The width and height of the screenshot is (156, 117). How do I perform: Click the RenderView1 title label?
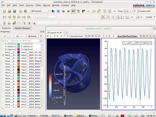(77, 36)
